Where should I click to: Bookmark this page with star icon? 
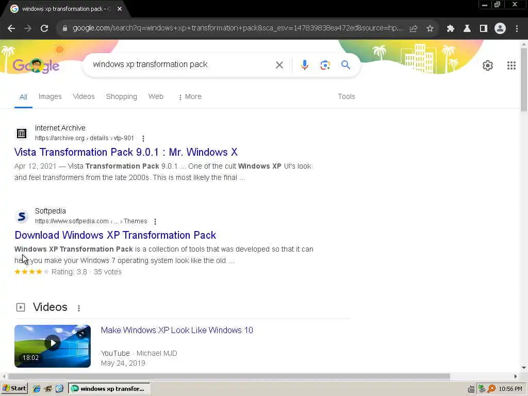(430, 29)
